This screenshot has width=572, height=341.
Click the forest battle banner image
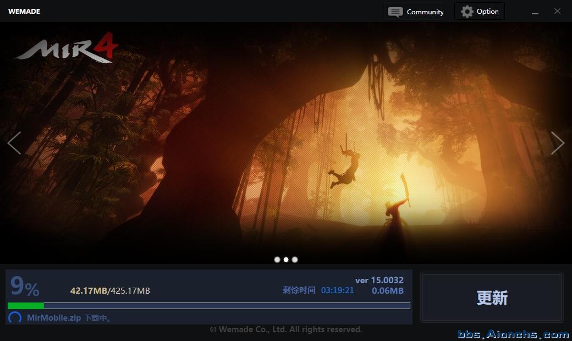[x=286, y=143]
